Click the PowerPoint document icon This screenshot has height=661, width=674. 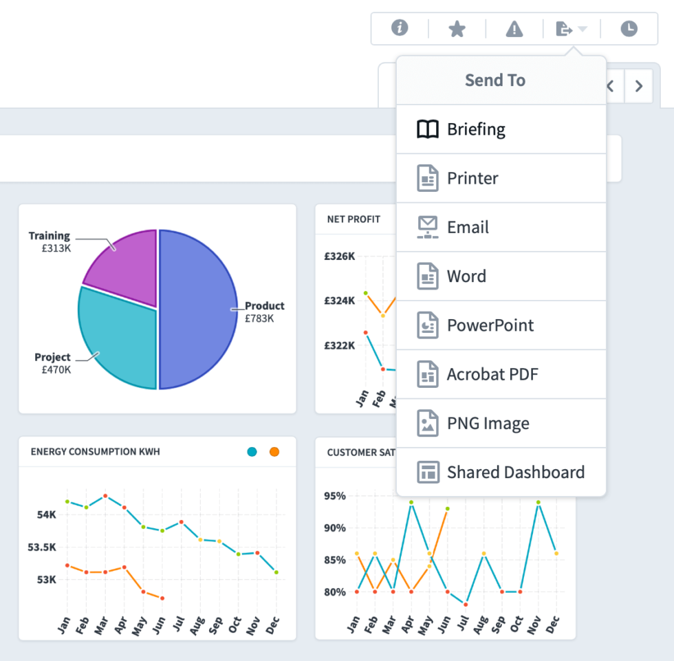(x=427, y=325)
